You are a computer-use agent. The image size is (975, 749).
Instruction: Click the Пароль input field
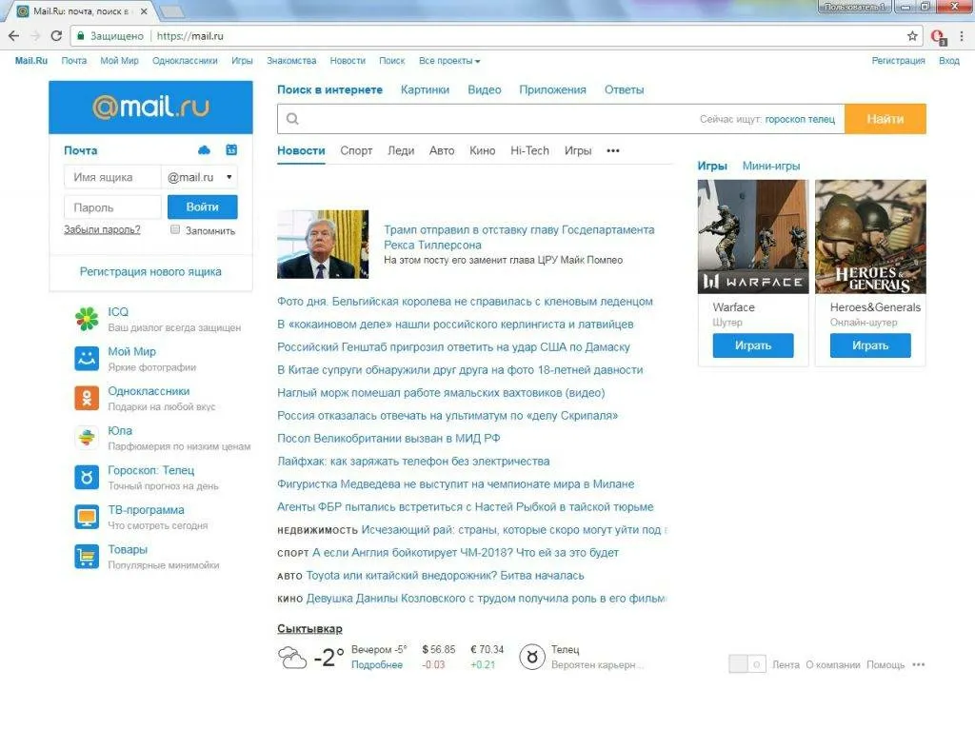pos(112,207)
